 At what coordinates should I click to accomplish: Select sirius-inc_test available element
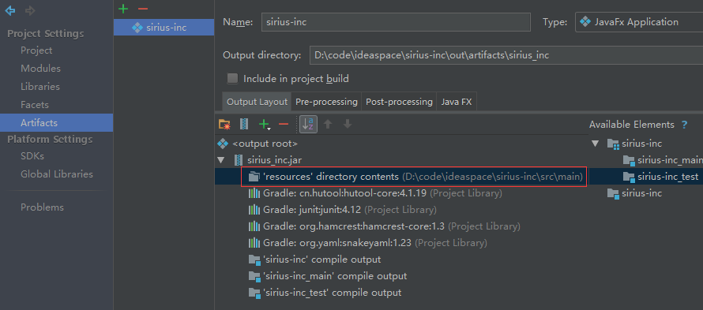pos(668,177)
